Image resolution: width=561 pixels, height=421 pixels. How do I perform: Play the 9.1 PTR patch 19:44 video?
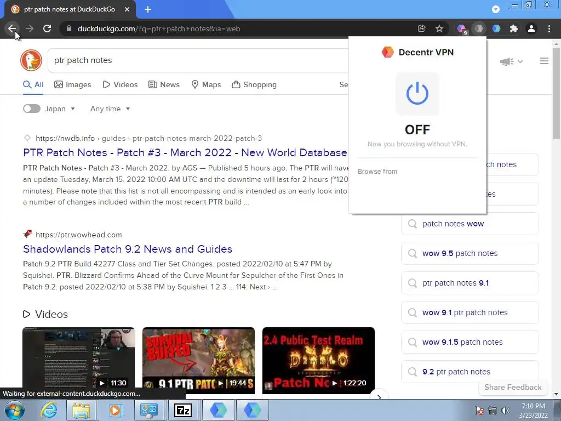click(198, 360)
